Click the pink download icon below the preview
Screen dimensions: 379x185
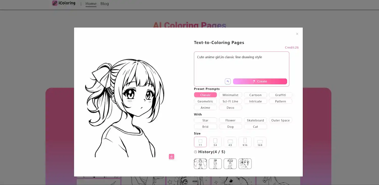click(x=172, y=157)
